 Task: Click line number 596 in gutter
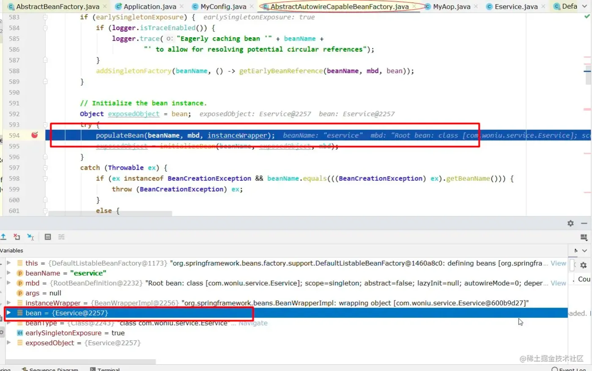click(x=14, y=157)
